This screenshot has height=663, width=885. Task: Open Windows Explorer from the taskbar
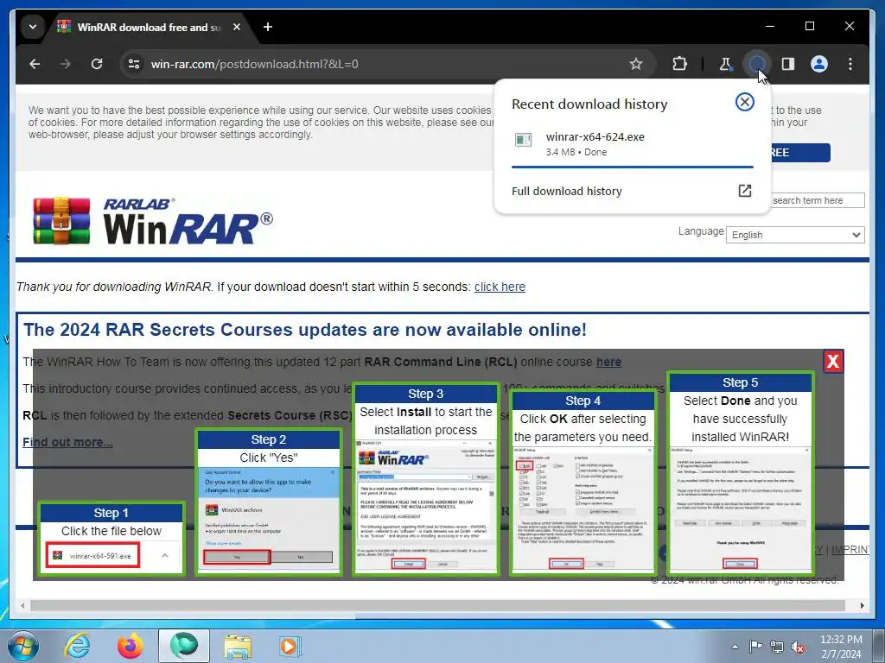pos(238,646)
